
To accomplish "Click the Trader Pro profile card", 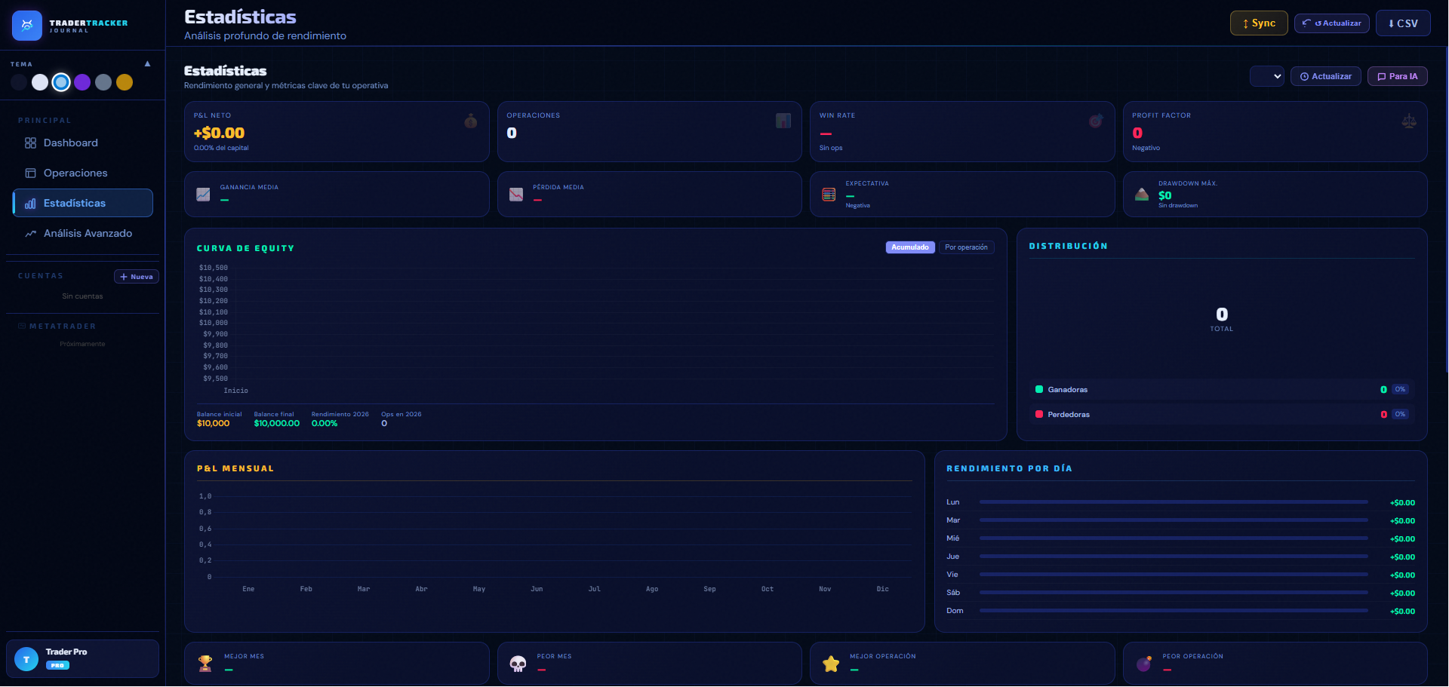I will [83, 659].
